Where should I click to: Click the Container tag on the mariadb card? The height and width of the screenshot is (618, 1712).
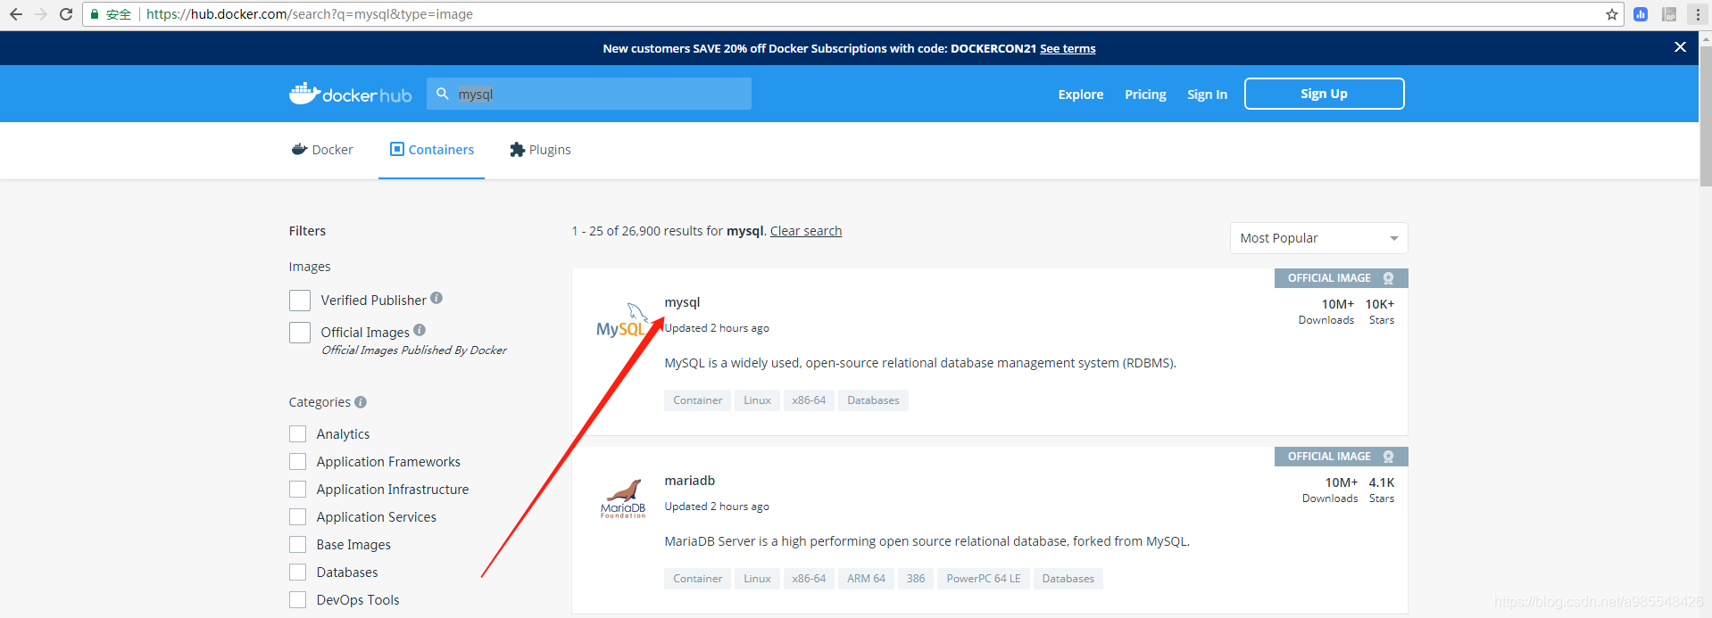[697, 579]
